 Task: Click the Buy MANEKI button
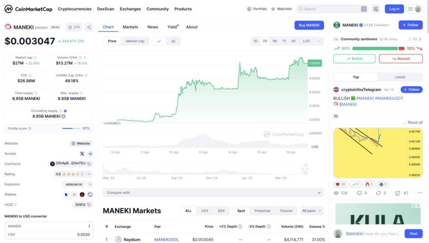309,25
